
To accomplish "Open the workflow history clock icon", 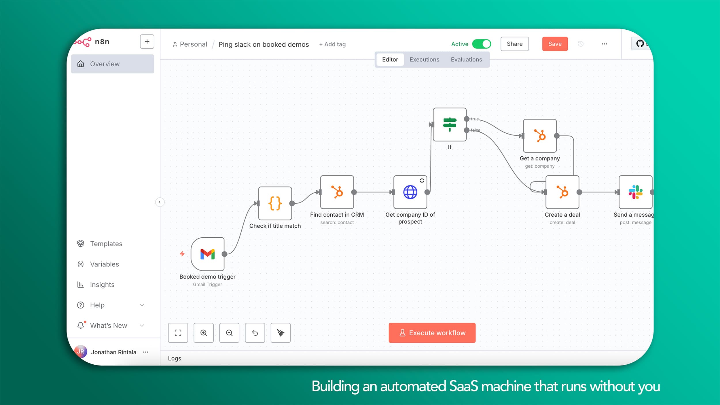I will pyautogui.click(x=581, y=44).
